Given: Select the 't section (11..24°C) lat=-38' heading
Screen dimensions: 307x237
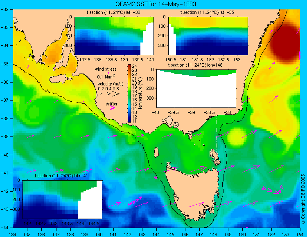Looking at the screenshot, I should click(x=113, y=12).
